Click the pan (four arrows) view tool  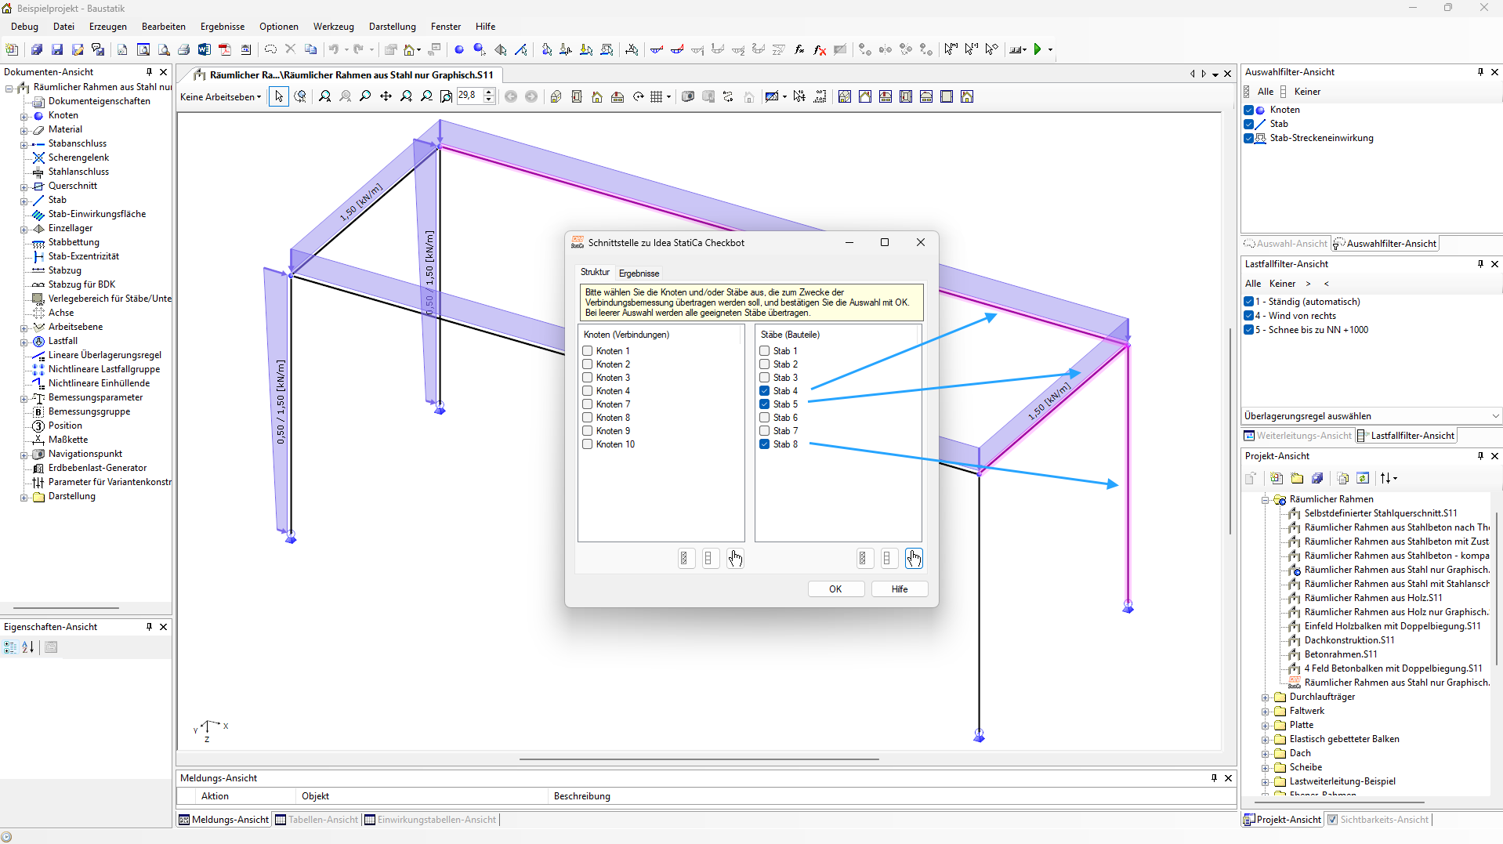coord(386,96)
